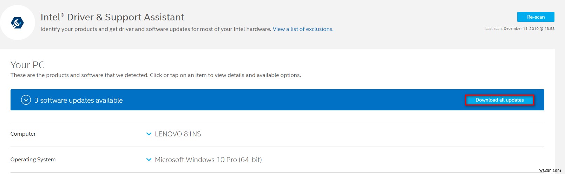Click the Your PC heading

click(x=27, y=65)
